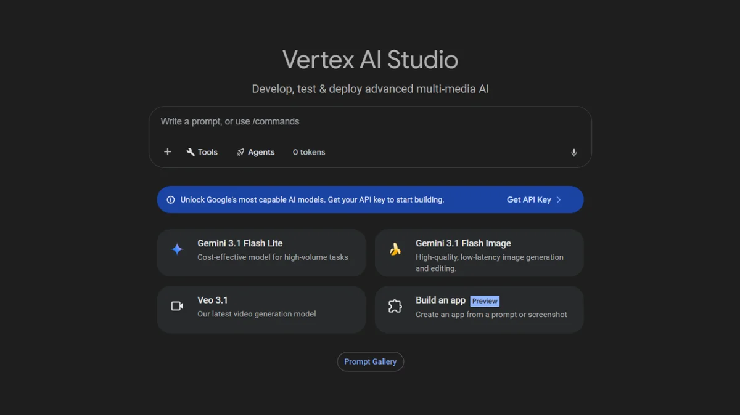Select the Gemini 3.1 Flash Image card
This screenshot has width=740, height=415.
(479, 252)
